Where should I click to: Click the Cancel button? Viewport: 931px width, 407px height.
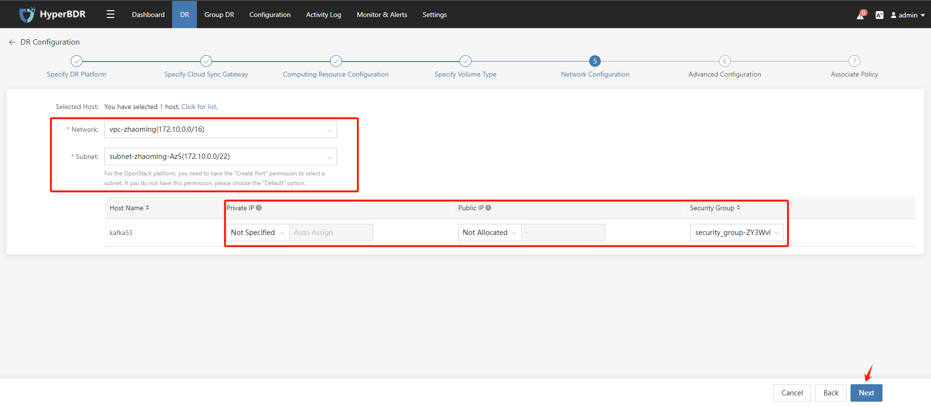[792, 393]
